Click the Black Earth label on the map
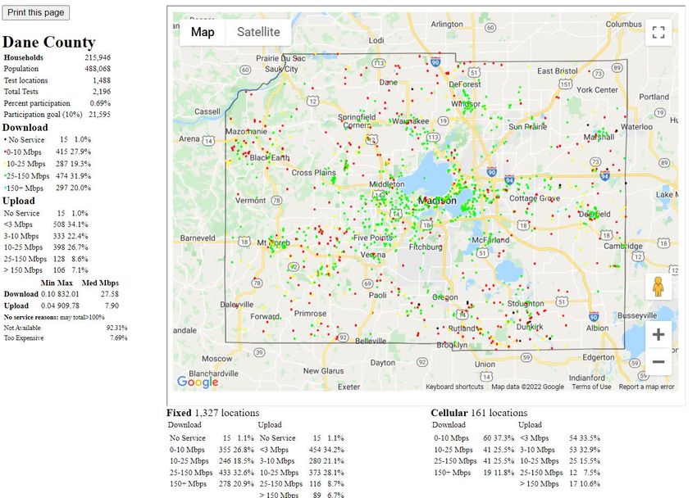Screen dimensions: 697x498 pos(270,157)
